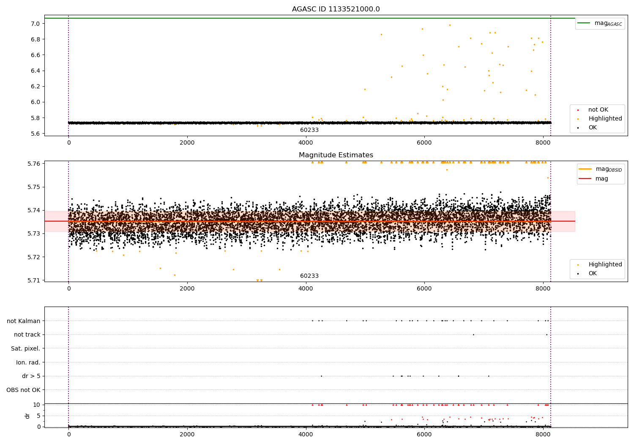Click the 'dr' axis label in bottom panel
Screen dimensions: 634x444
[x=27, y=416]
